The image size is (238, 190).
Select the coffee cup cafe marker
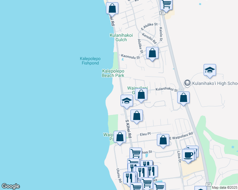click(188, 155)
